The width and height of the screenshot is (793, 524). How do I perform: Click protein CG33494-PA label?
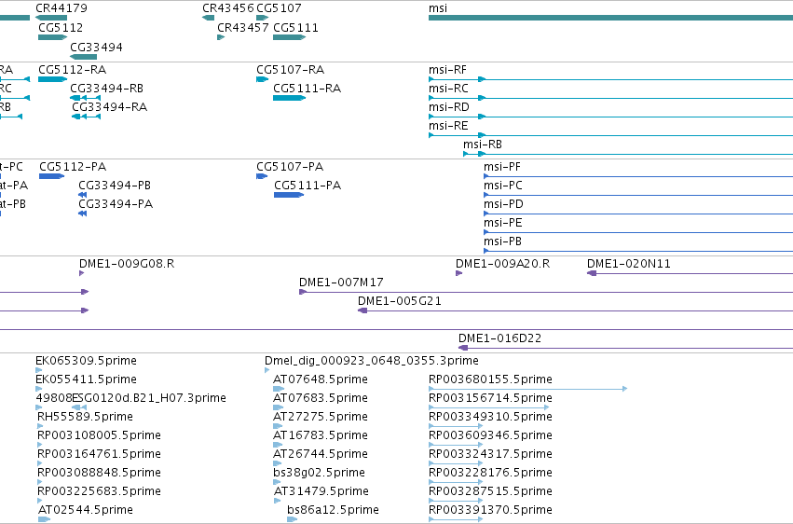coord(116,204)
